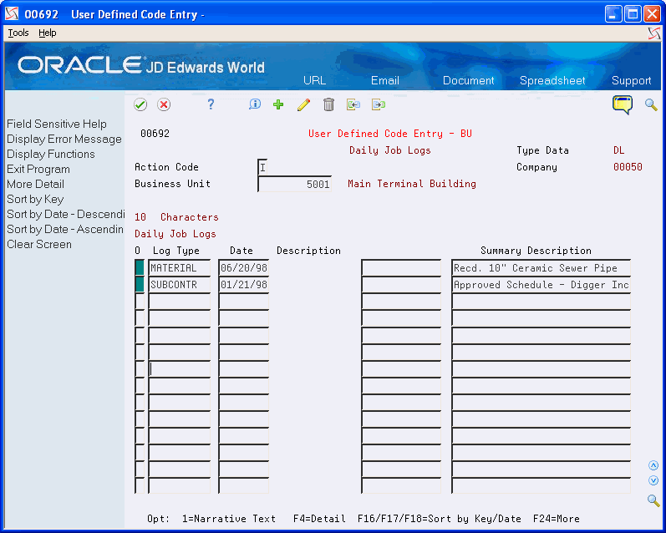Image resolution: width=666 pixels, height=533 pixels.
Task: Click the next record arrow icon
Action: 379,104
